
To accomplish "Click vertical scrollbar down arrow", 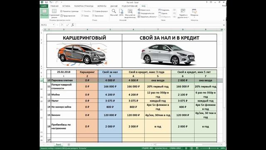I will [224, 142].
